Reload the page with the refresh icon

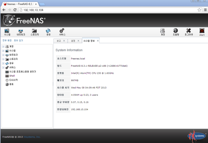(x=15, y=10)
